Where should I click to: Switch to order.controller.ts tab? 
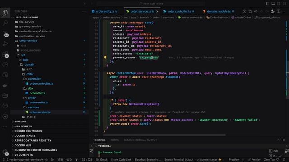click(x=179, y=11)
